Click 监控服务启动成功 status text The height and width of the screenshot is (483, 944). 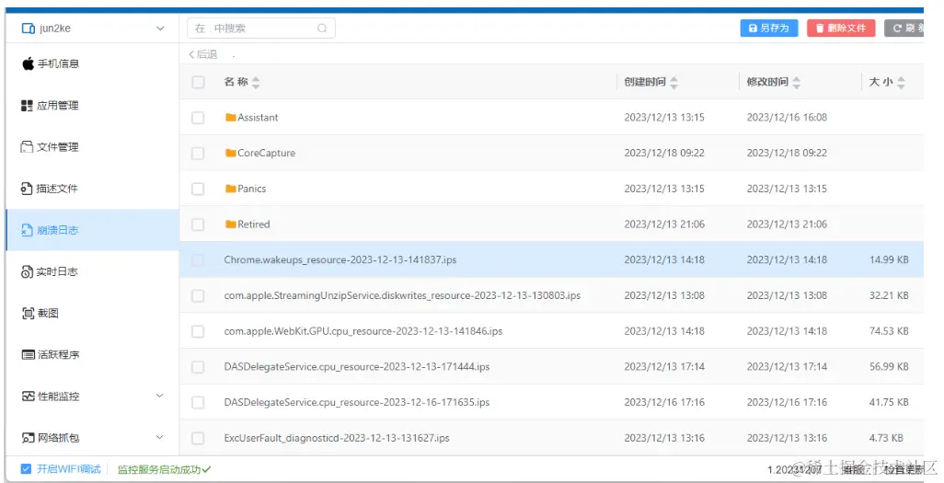click(x=164, y=469)
